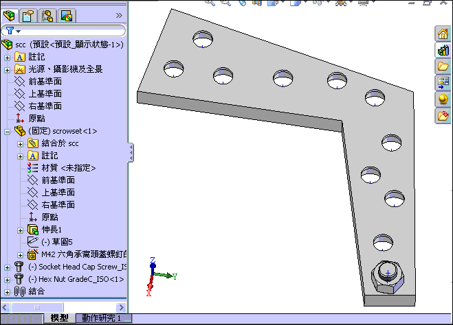Click the 光源、攝影機及全景 lights icon
The image size is (453, 325).
pyautogui.click(x=20, y=69)
